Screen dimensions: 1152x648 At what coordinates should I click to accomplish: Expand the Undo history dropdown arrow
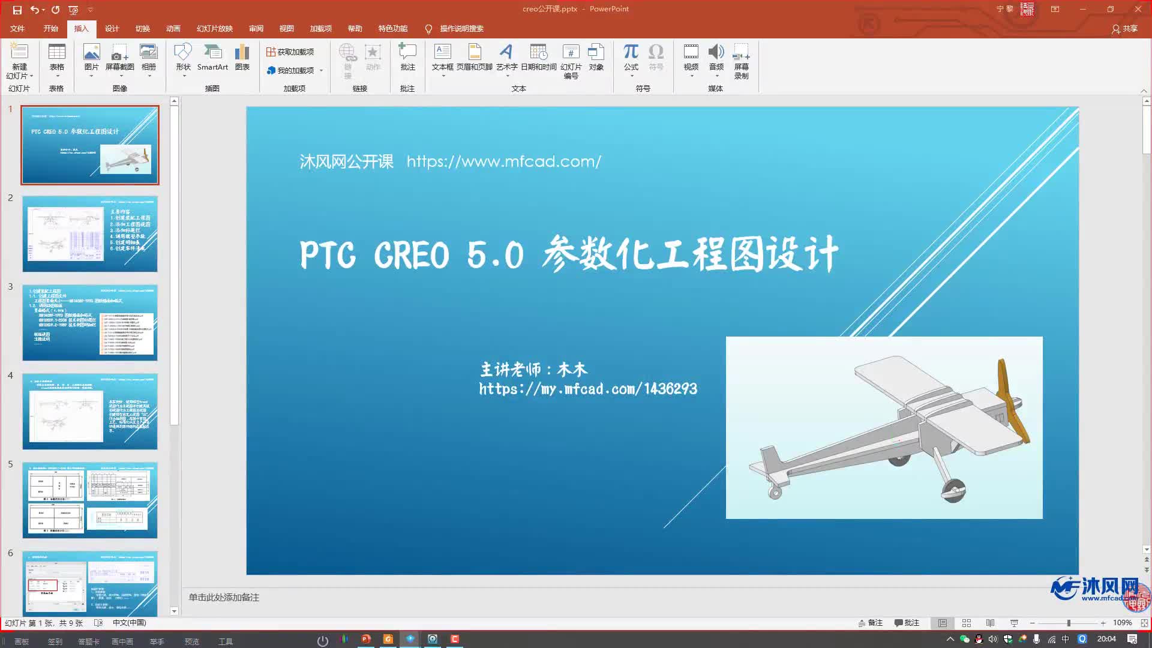(x=44, y=10)
